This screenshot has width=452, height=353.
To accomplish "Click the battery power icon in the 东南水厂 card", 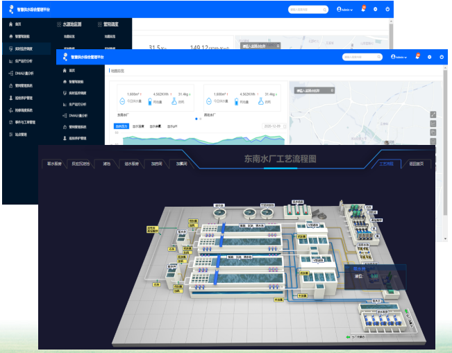I will [150, 101].
